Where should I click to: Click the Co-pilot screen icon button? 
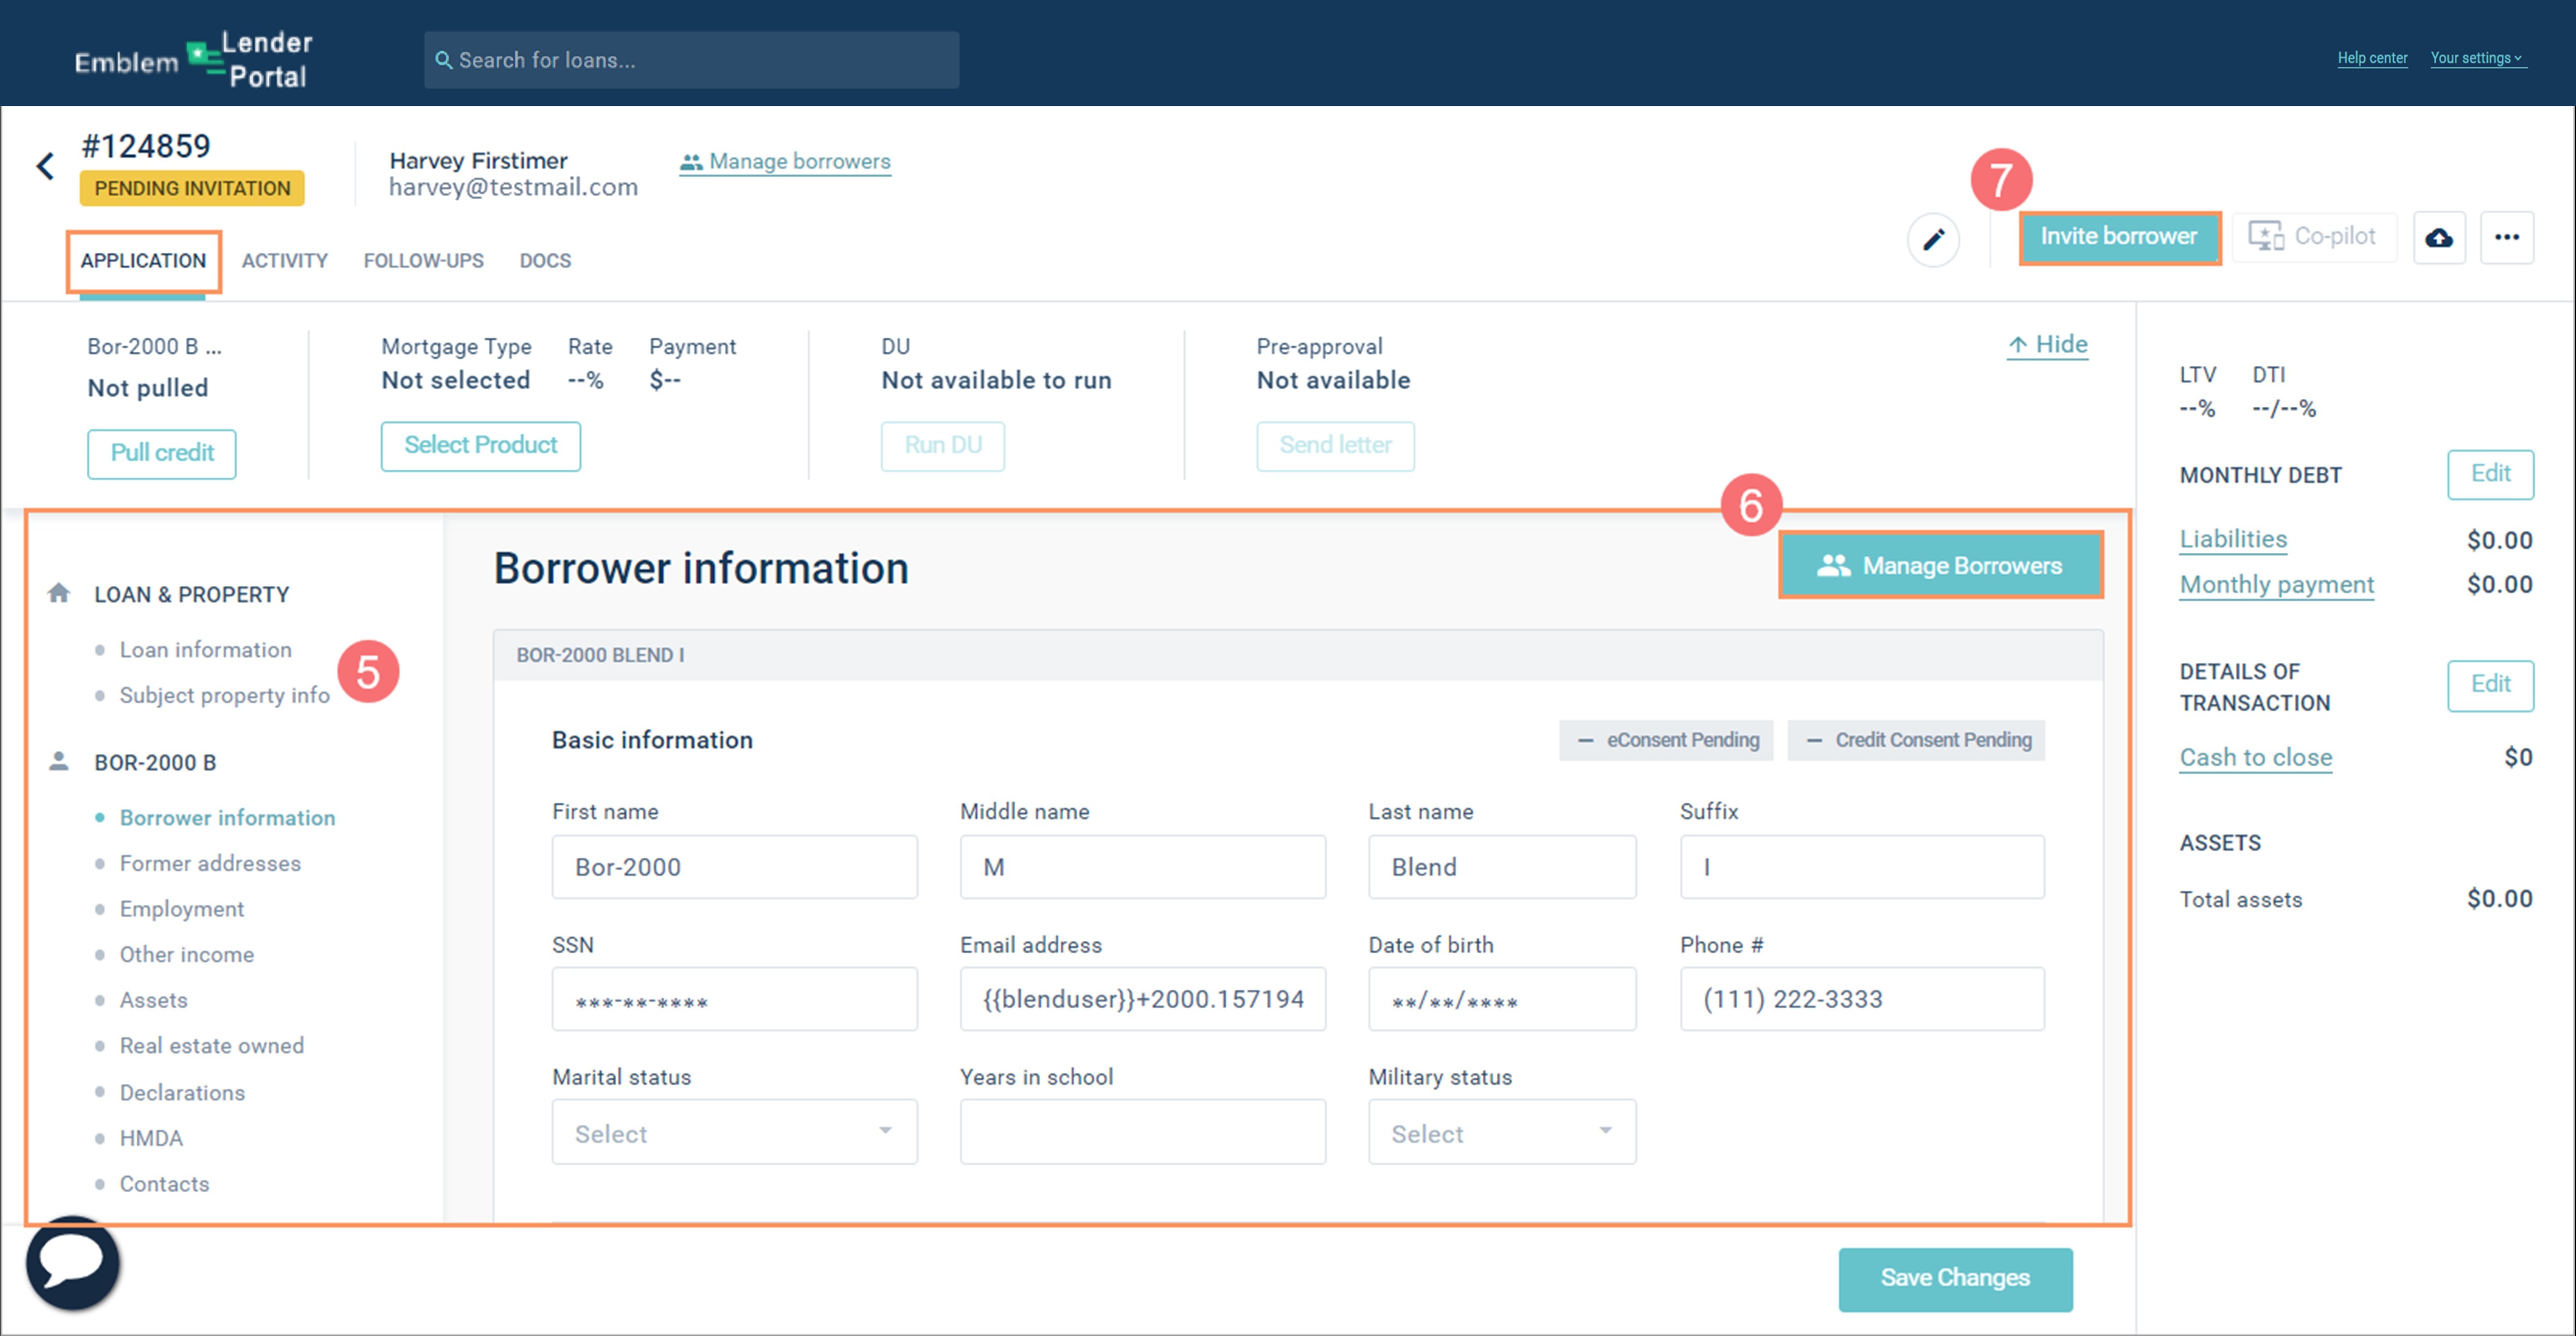pyautogui.click(x=2313, y=237)
